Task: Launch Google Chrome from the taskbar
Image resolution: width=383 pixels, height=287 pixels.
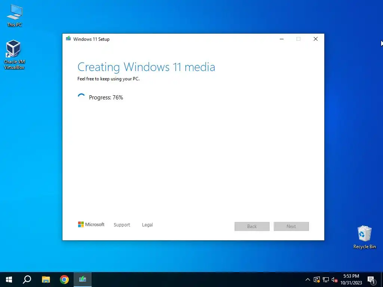Action: (64, 280)
